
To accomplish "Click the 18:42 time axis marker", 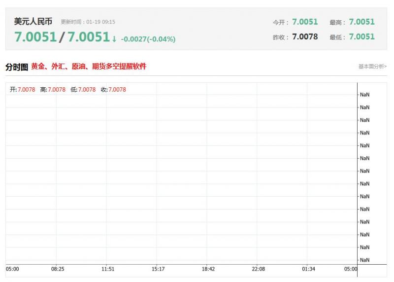I will 208,269.
